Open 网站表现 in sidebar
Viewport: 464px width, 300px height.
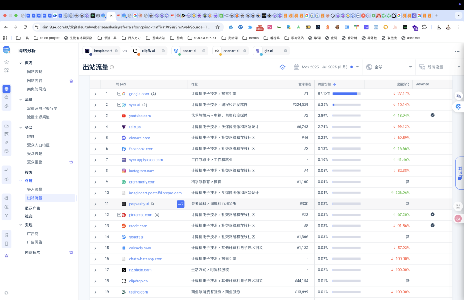[x=35, y=72]
